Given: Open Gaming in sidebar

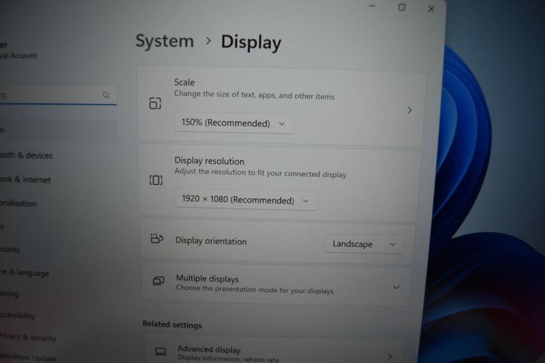Looking at the screenshot, I should click(9, 294).
